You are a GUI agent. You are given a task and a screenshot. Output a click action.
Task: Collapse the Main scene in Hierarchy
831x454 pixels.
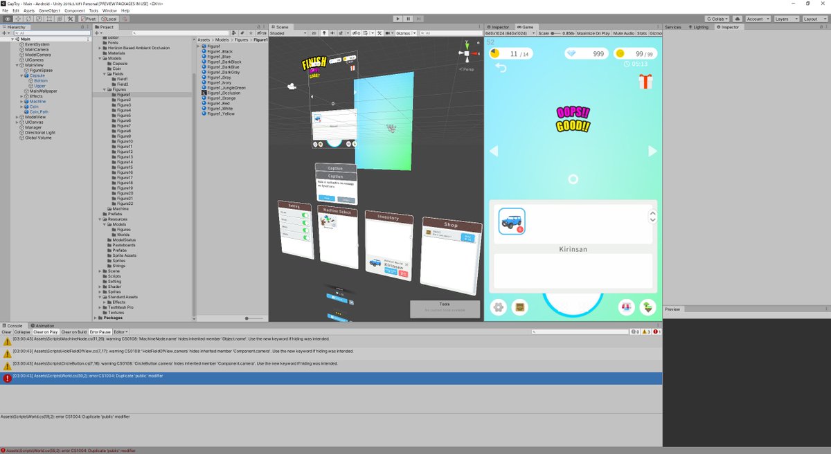point(13,39)
